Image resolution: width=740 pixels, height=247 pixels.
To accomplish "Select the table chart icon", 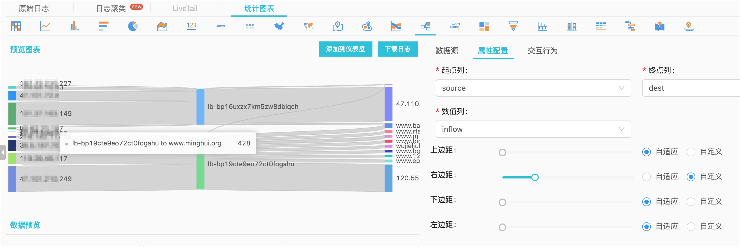I will 16,26.
